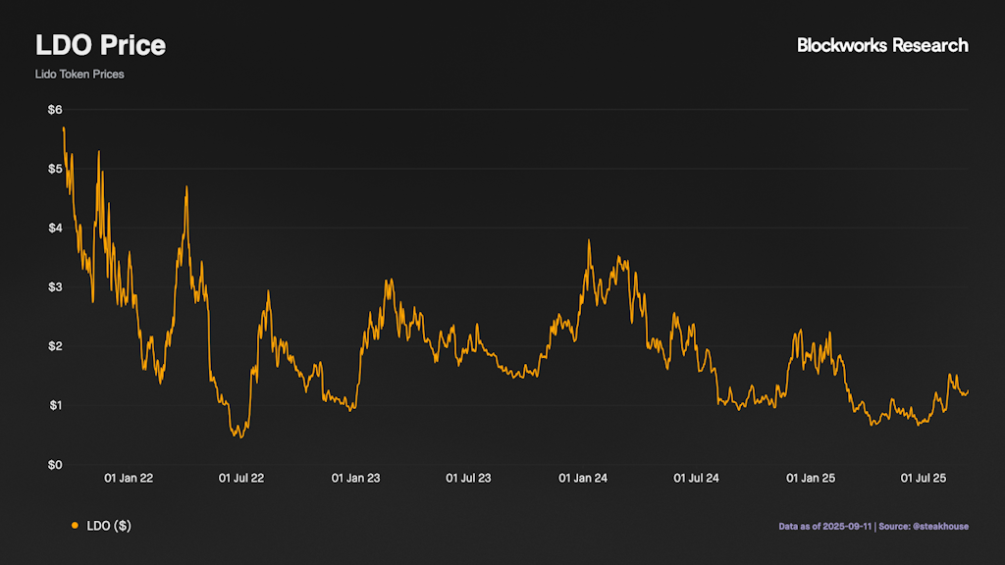
Task: Click the 01 Jul 22 axis label
Action: [x=241, y=478]
